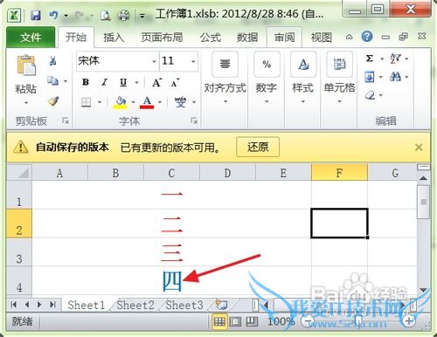Toggle Bold formatting

point(86,82)
